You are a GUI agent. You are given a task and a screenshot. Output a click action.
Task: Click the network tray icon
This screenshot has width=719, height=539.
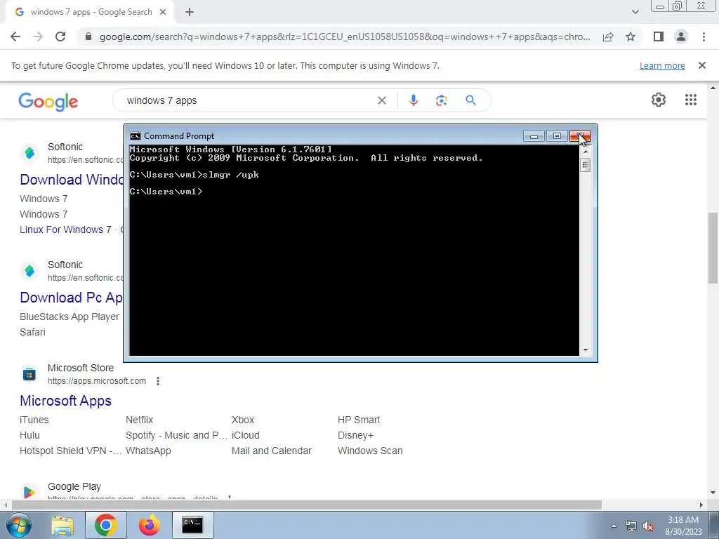coord(631,526)
